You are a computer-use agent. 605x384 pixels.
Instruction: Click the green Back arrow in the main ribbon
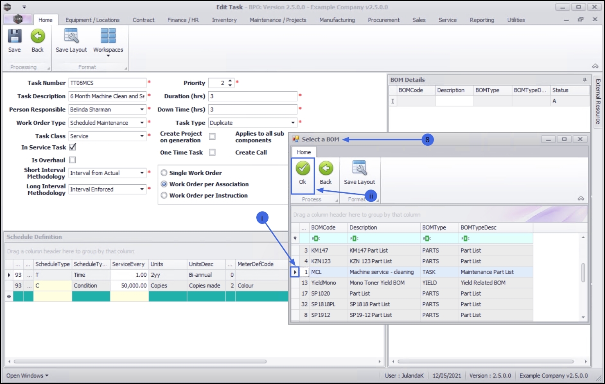click(38, 36)
